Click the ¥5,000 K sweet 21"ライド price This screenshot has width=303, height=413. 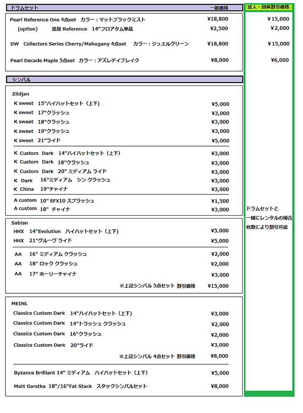pos(220,141)
